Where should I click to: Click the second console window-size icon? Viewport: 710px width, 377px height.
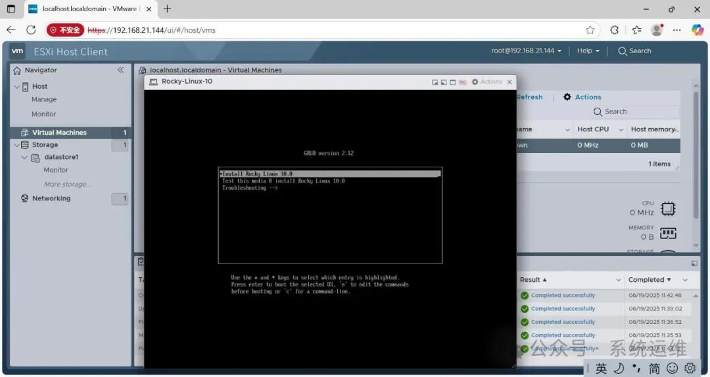click(444, 82)
